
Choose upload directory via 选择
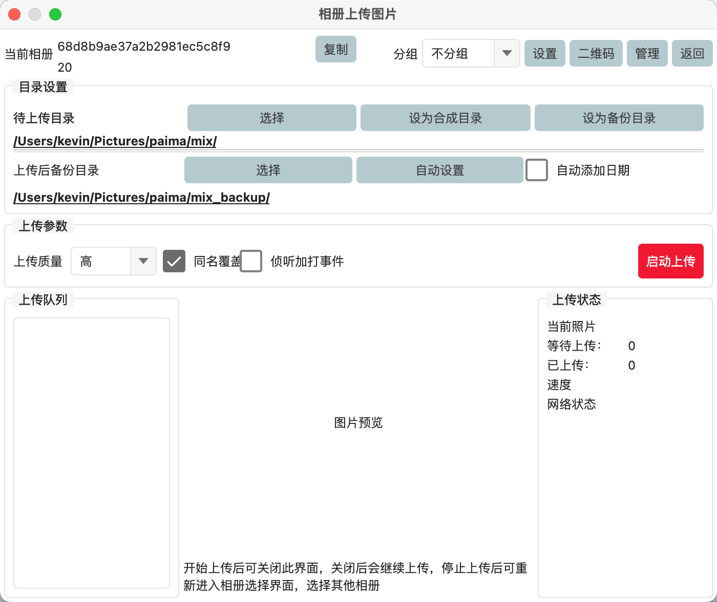coord(271,118)
